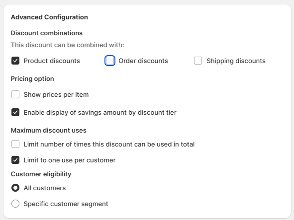This screenshot has height=220, width=294.
Task: Click the 'Shipping discounts' label text
Action: pyautogui.click(x=236, y=61)
